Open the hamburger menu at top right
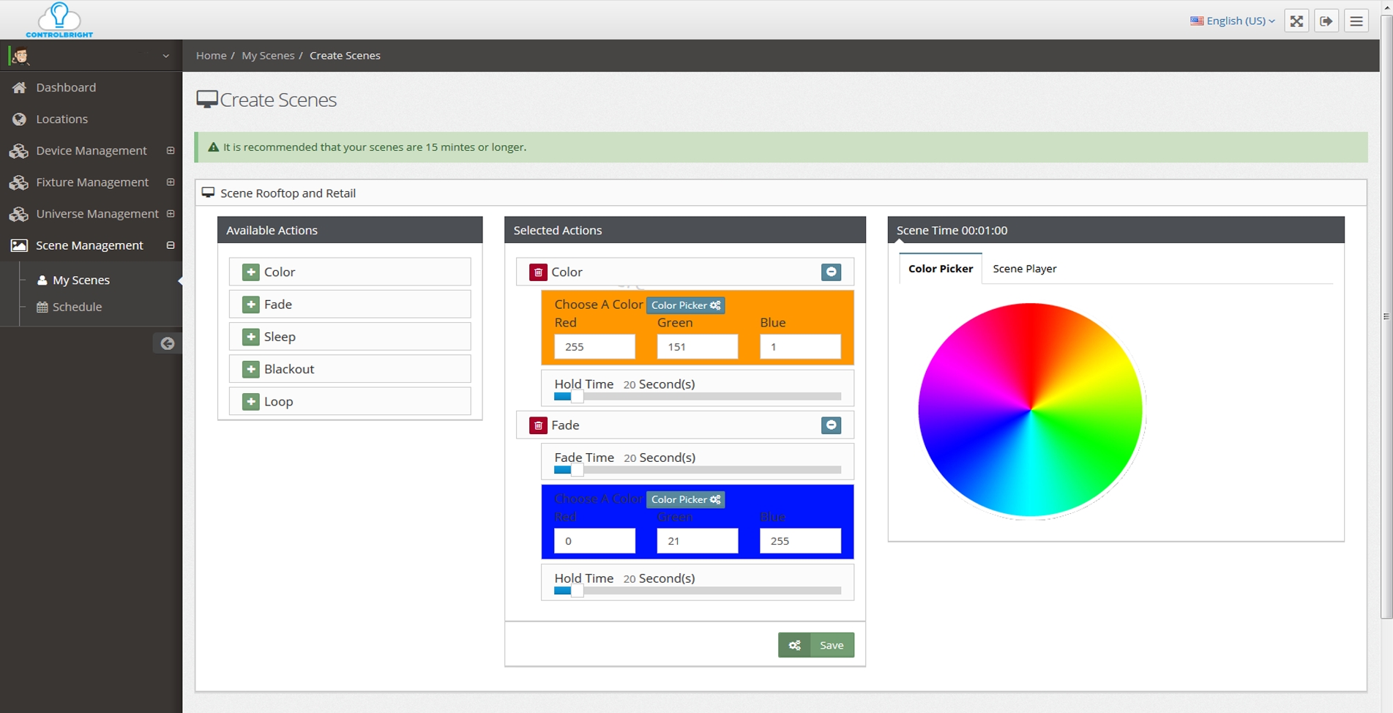 [x=1356, y=20]
